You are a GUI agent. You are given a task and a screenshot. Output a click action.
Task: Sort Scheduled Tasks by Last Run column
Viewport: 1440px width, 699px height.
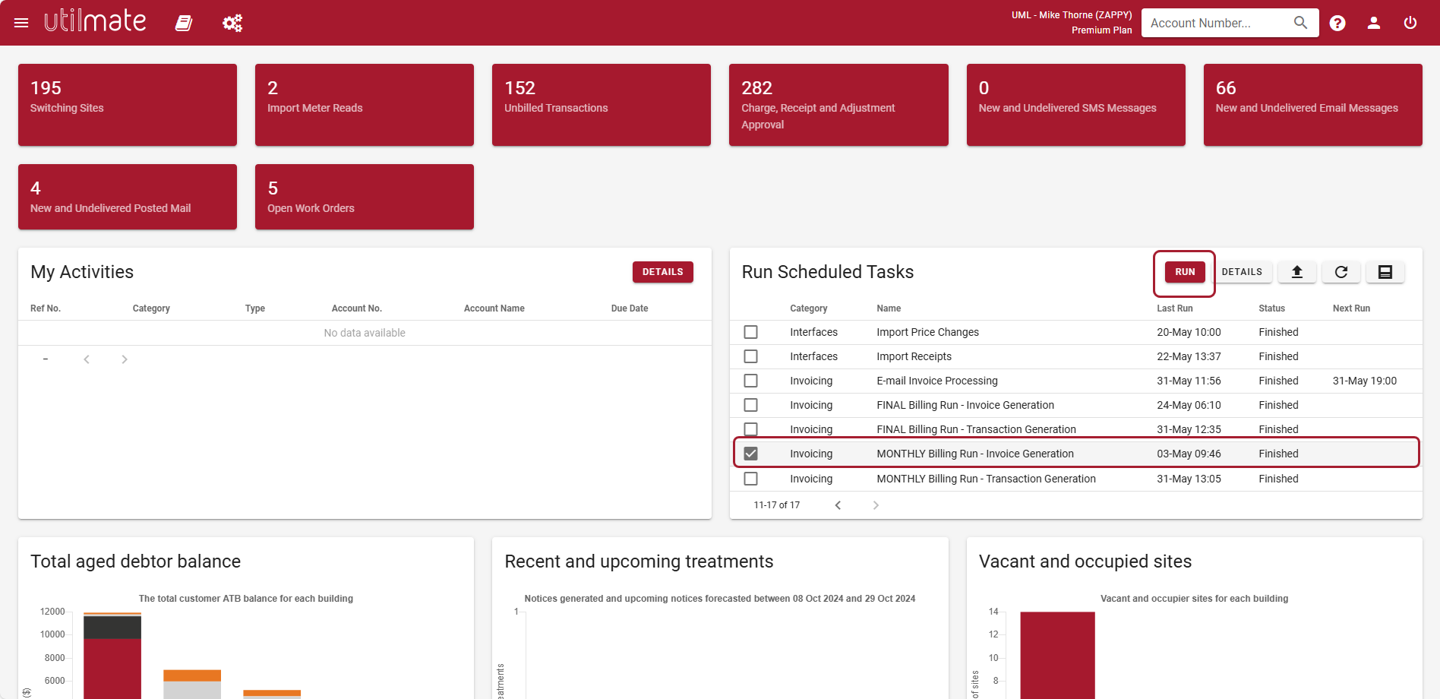[x=1174, y=308]
